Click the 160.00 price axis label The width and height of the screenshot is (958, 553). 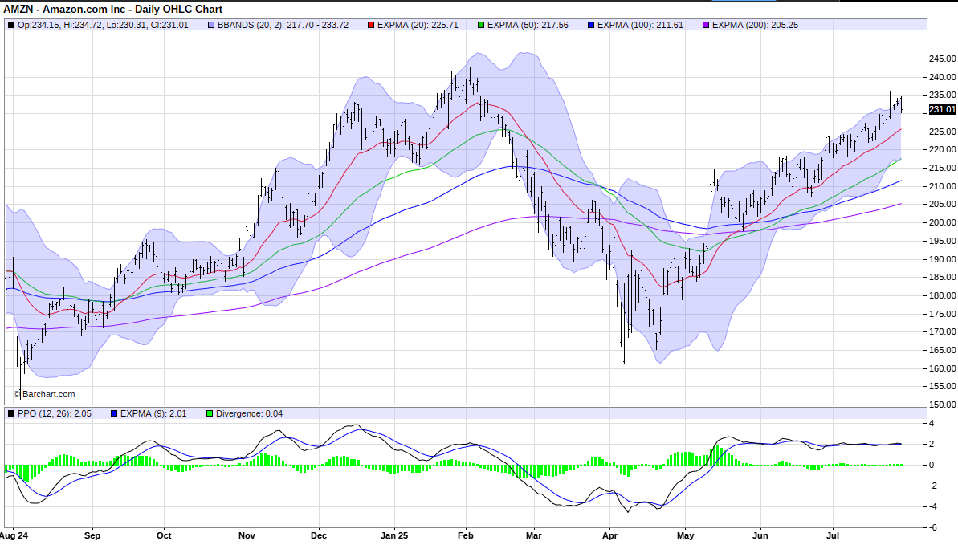tap(942, 368)
